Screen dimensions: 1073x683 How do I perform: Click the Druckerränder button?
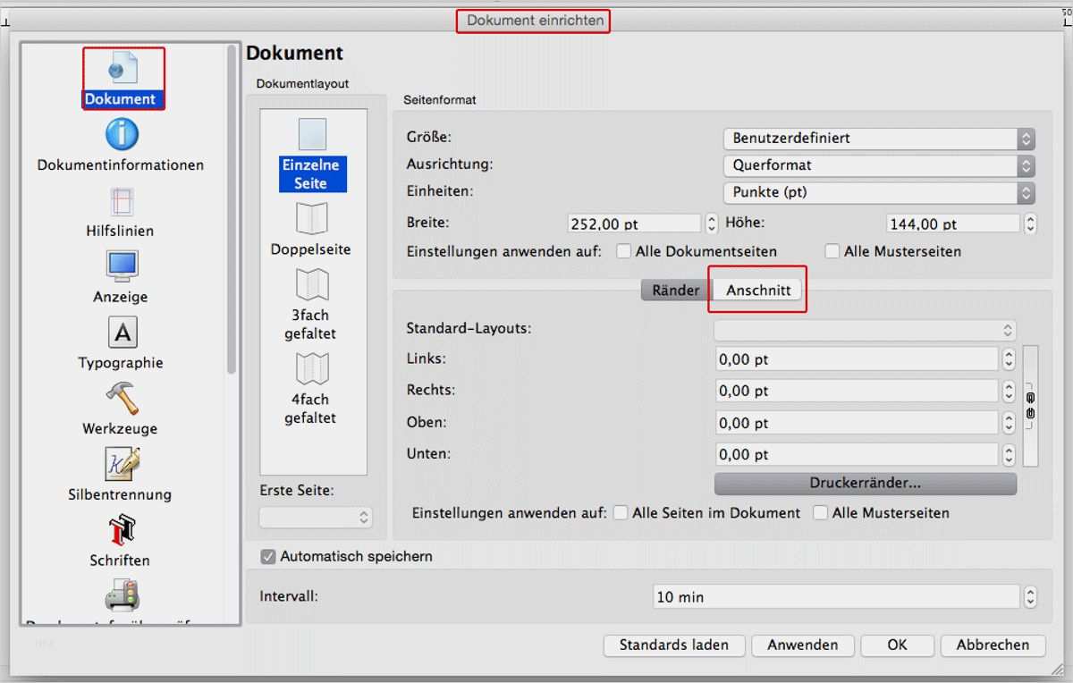tap(865, 484)
